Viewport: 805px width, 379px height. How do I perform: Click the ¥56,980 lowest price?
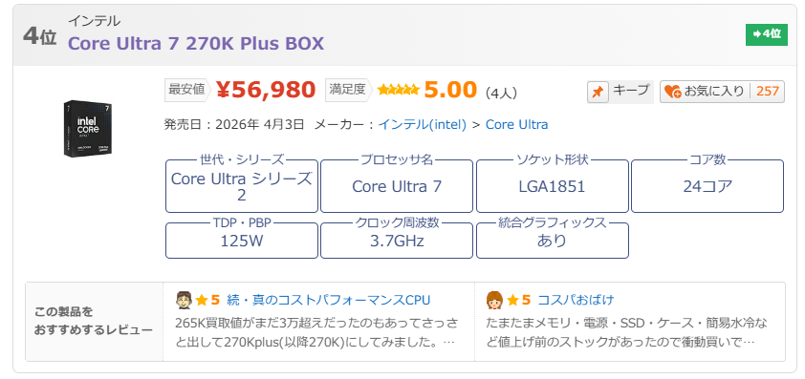pyautogui.click(x=266, y=90)
